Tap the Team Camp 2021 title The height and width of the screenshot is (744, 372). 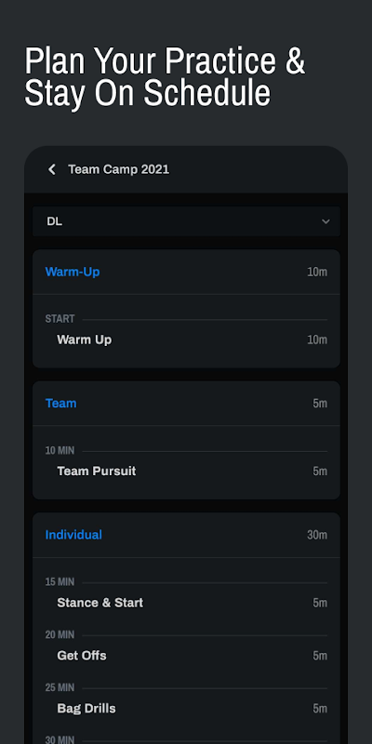[119, 169]
